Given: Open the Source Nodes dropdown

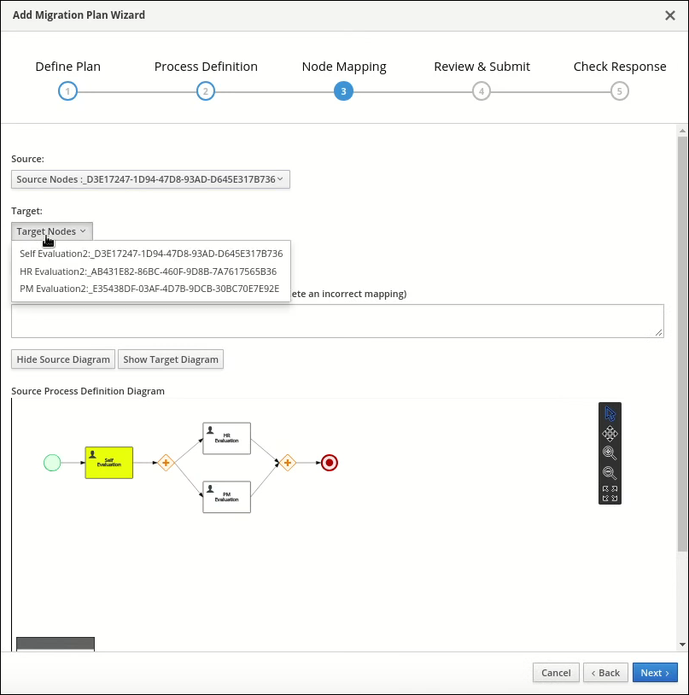Looking at the screenshot, I should (x=150, y=179).
